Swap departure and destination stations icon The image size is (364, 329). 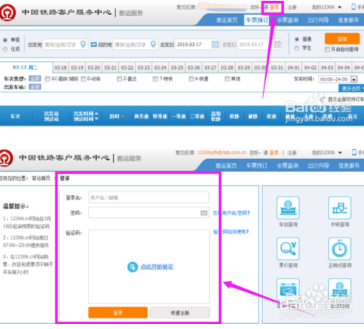(x=94, y=45)
